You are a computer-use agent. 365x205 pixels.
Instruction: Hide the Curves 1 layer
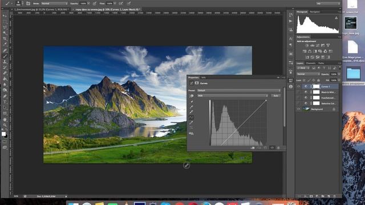pos(299,87)
